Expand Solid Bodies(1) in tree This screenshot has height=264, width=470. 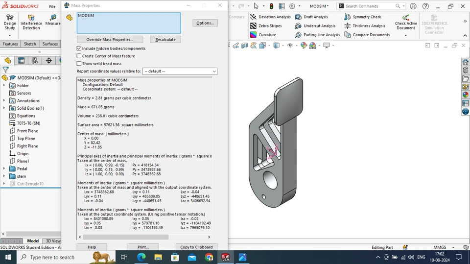coord(4,108)
